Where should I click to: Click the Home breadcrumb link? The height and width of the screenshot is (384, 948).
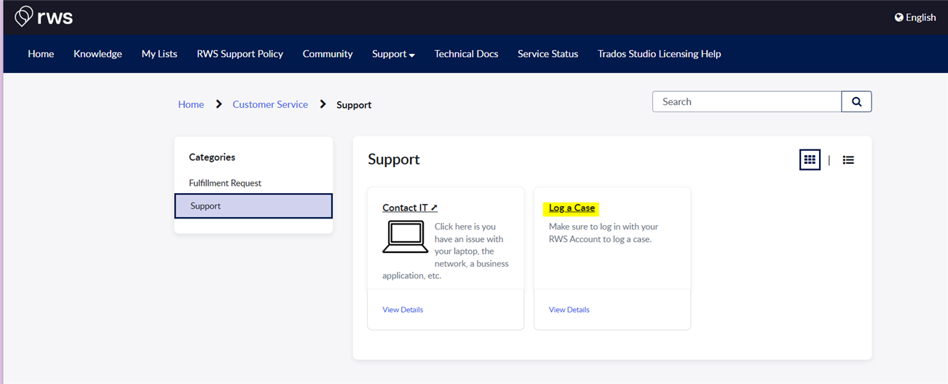(191, 105)
